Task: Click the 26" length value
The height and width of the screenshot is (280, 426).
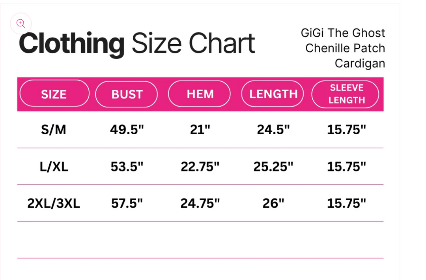Action: click(273, 203)
